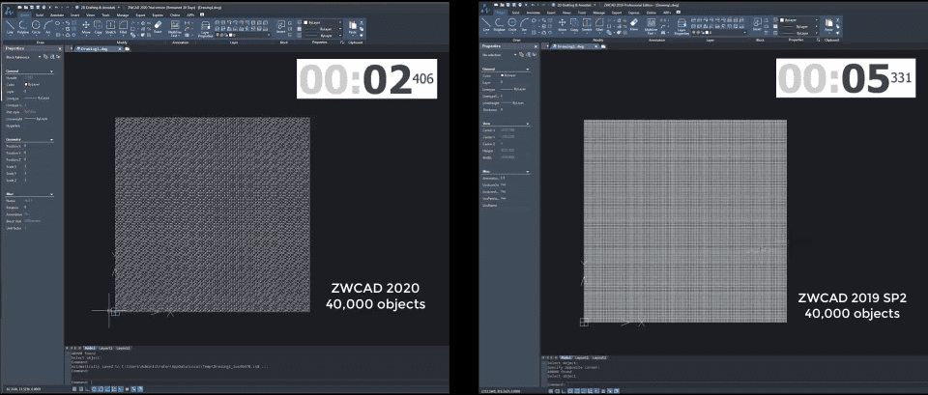Select the Polyline tool in ZWCAD 2020
This screenshot has width=928, height=395.
pyautogui.click(x=22, y=27)
